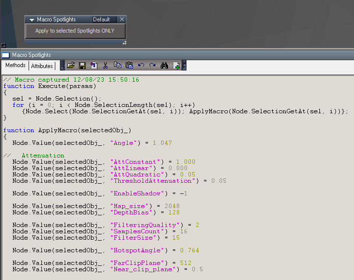Click Apply to selected Spotlights ONLY button
Screen dimensions: 354x280
pos(75,31)
